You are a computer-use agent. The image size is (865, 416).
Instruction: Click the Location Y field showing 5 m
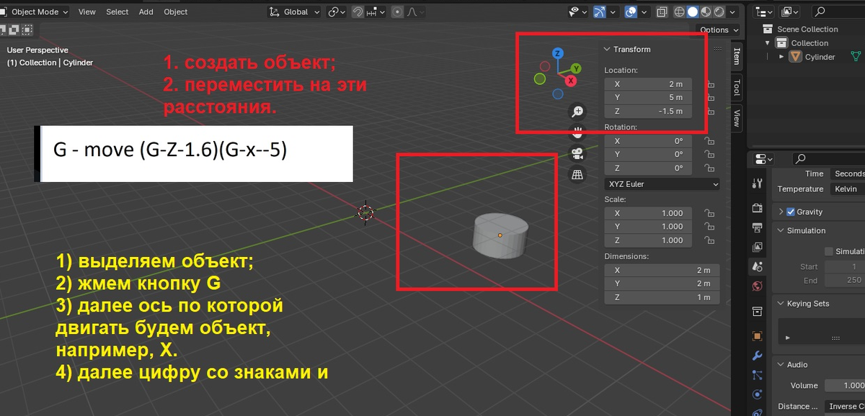click(x=647, y=98)
